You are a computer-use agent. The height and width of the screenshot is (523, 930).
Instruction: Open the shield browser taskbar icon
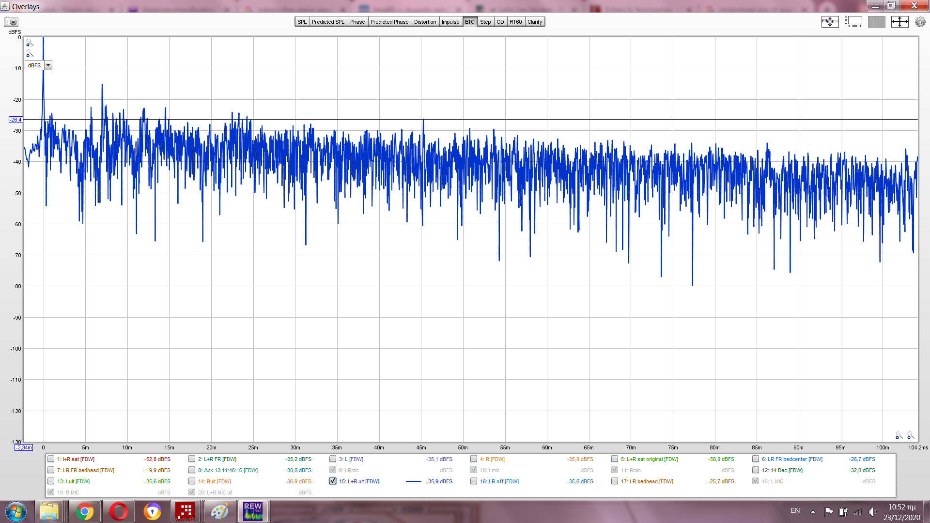152,511
